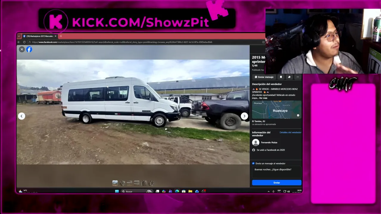The image size is (381, 214).
Task: Click the Messenger icon beside Envía un mensaje
Action: point(253,163)
